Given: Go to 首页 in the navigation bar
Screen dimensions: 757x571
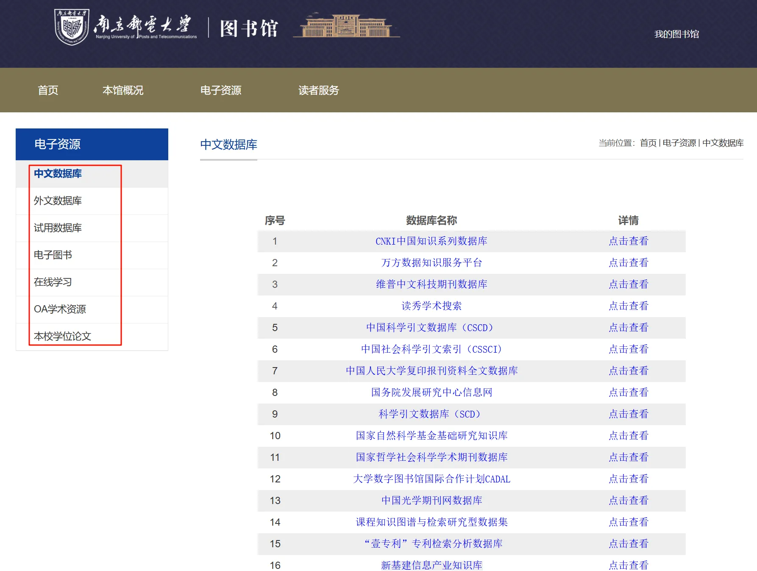Looking at the screenshot, I should [48, 90].
